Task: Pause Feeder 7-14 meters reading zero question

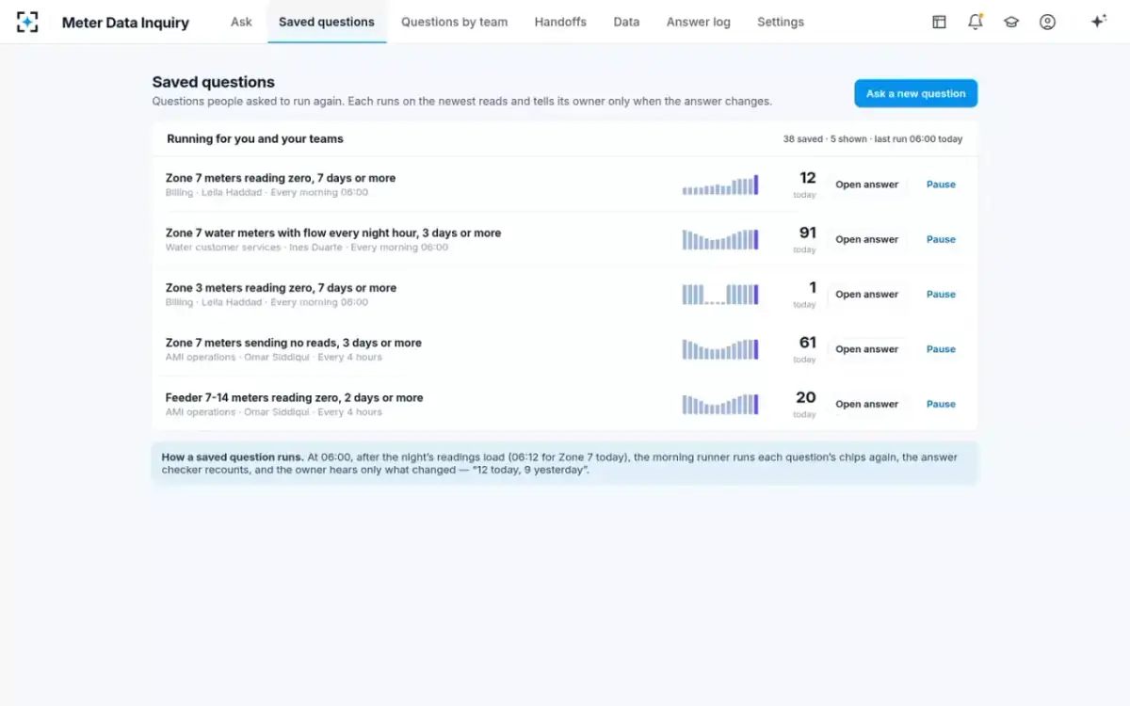Action: coord(941,404)
